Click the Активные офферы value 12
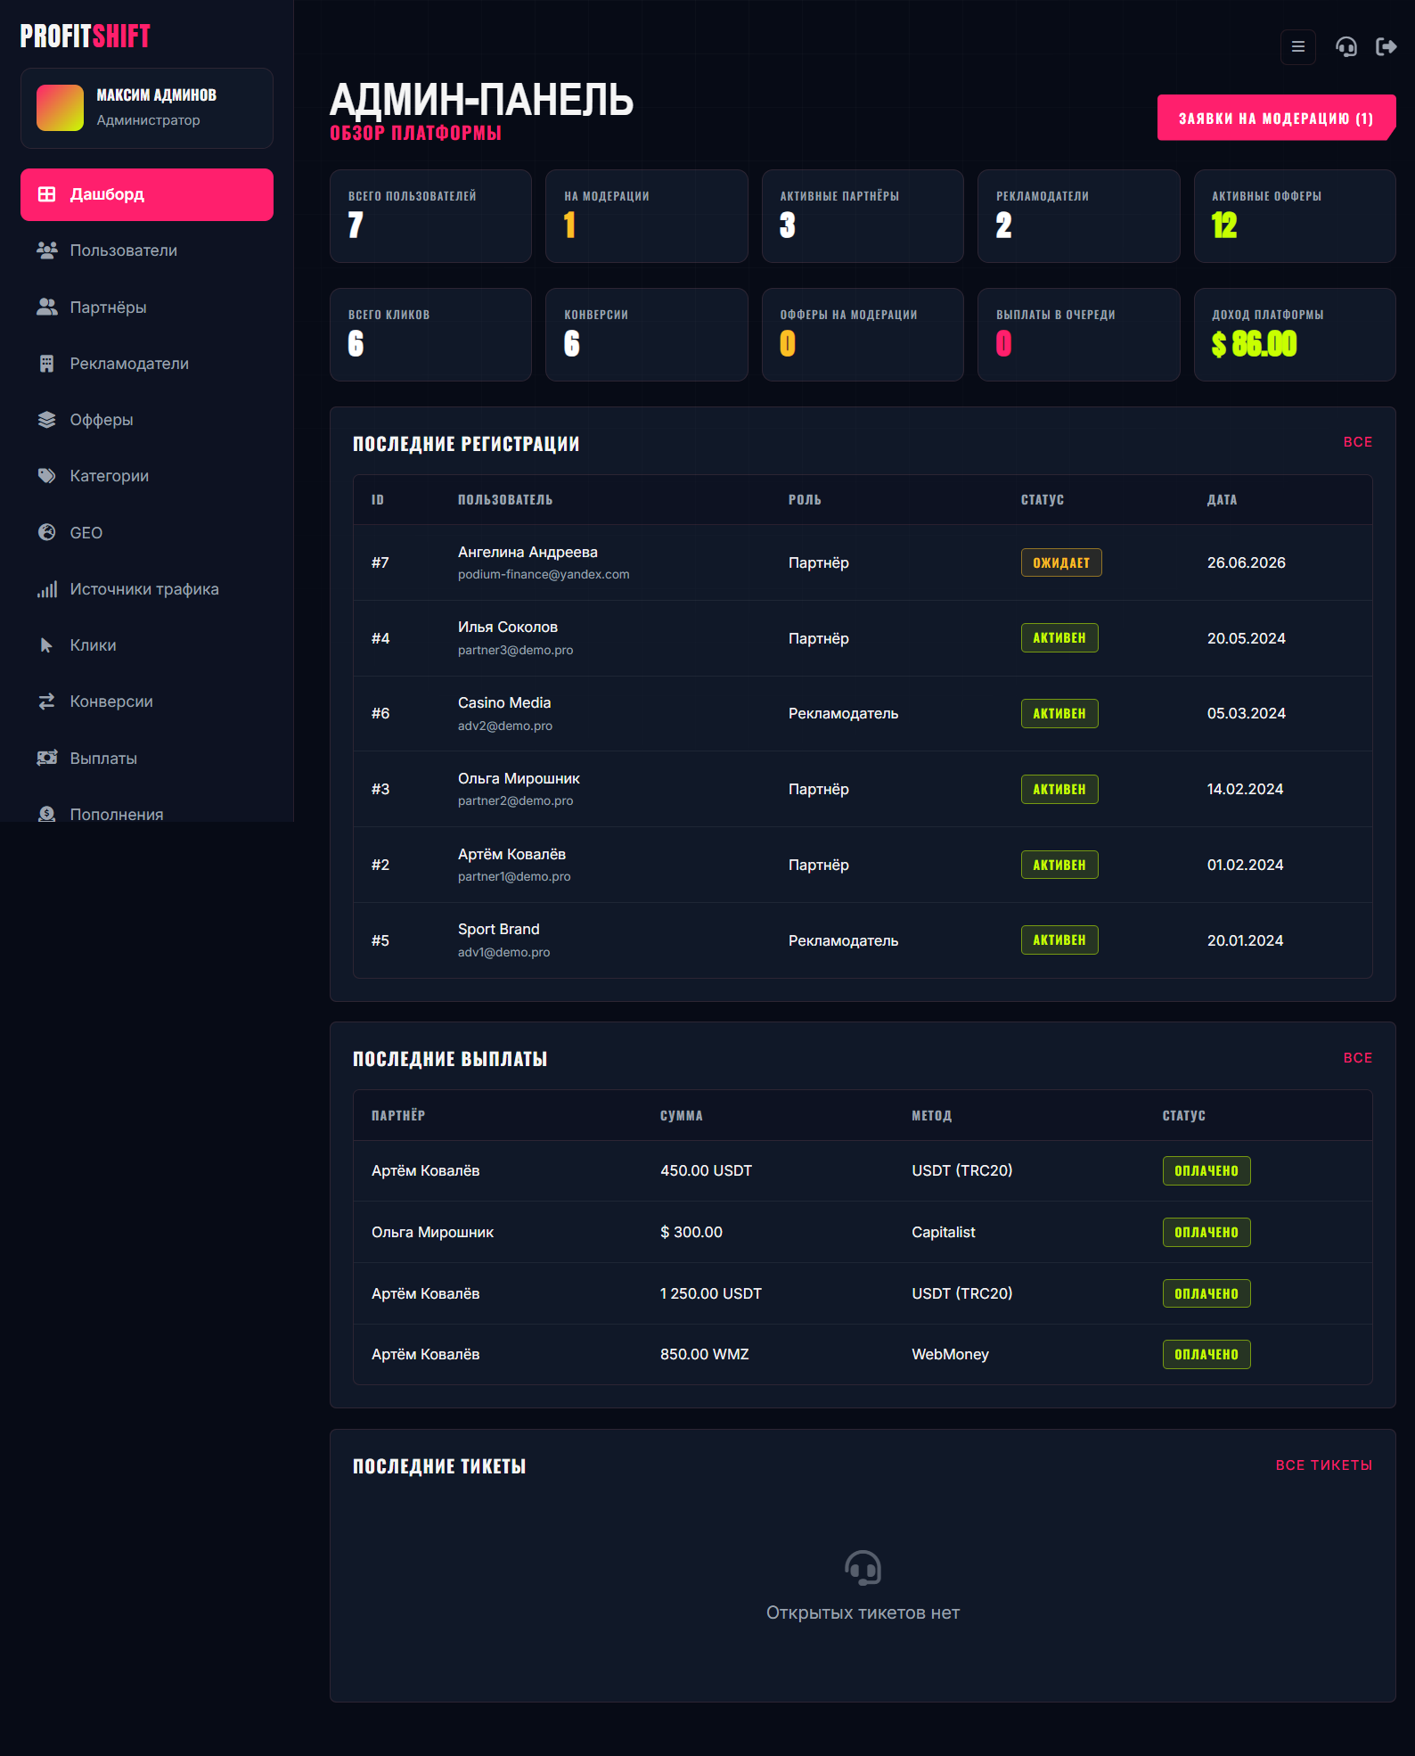The image size is (1415, 1756). pos(1224,226)
